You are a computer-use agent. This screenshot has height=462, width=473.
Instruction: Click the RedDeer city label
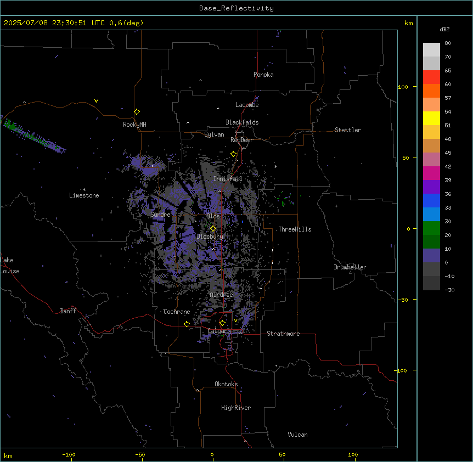241,140
